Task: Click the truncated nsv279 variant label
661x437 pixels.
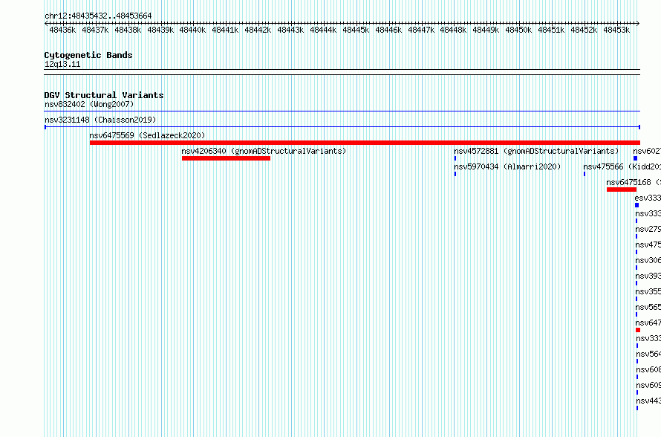Action: click(x=648, y=229)
